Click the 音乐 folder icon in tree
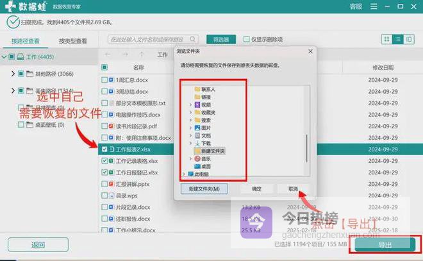Image resolution: width=423 pixels, height=261 pixels. click(197, 158)
